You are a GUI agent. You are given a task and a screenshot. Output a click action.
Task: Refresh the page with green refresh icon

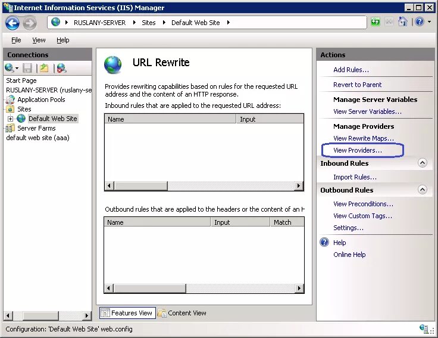[x=375, y=22]
